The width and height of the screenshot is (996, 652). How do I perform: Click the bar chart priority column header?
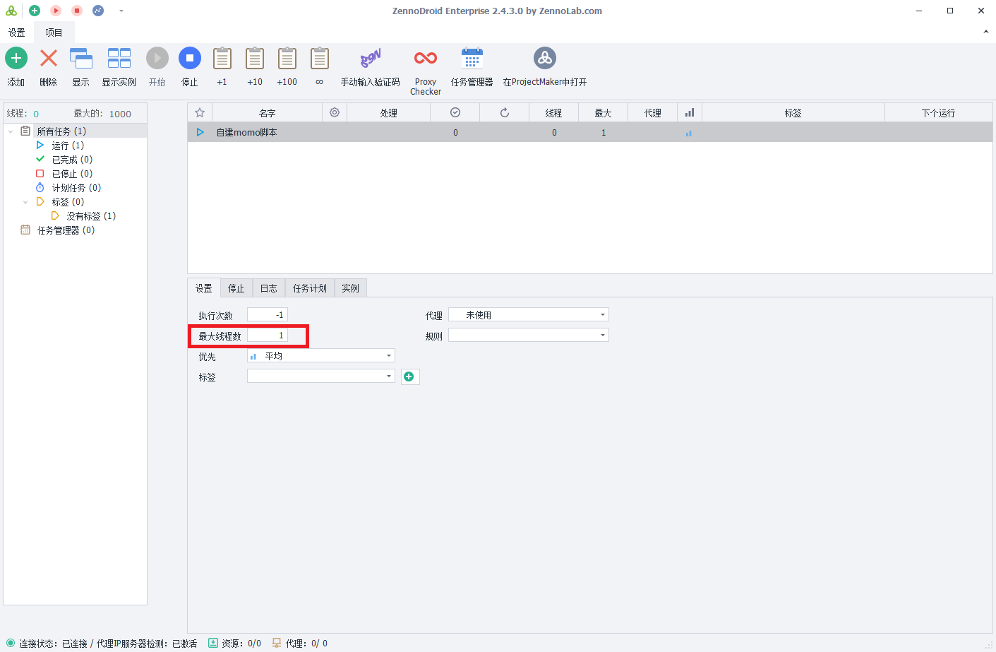(690, 113)
